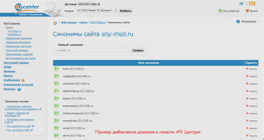The height and width of the screenshot is (140, 264).
Task: Go to Веб-сервер in breadcrumb
Action: tap(69, 22)
